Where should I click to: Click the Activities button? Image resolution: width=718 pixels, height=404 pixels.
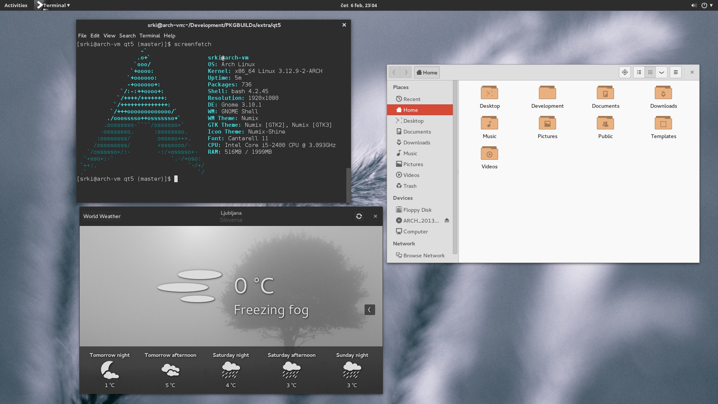(x=16, y=5)
